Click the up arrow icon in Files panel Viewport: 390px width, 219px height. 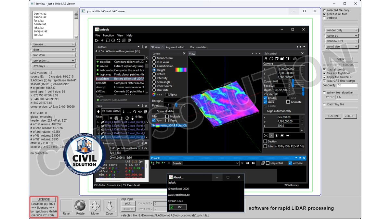pyautogui.click(x=98, y=112)
